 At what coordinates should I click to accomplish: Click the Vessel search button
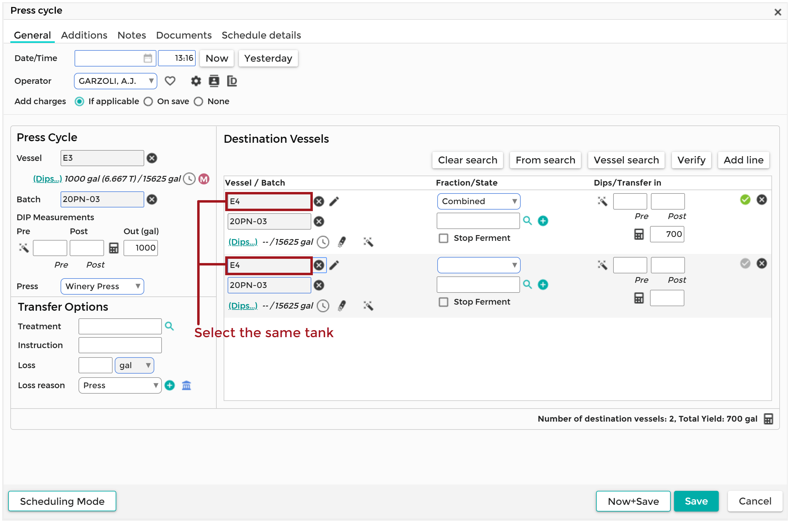click(x=626, y=160)
